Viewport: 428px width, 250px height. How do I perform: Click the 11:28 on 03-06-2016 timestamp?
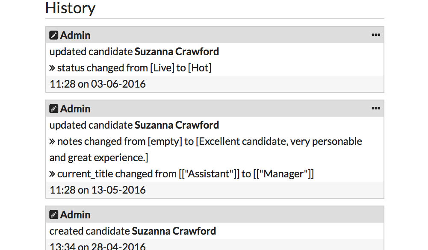coord(97,84)
